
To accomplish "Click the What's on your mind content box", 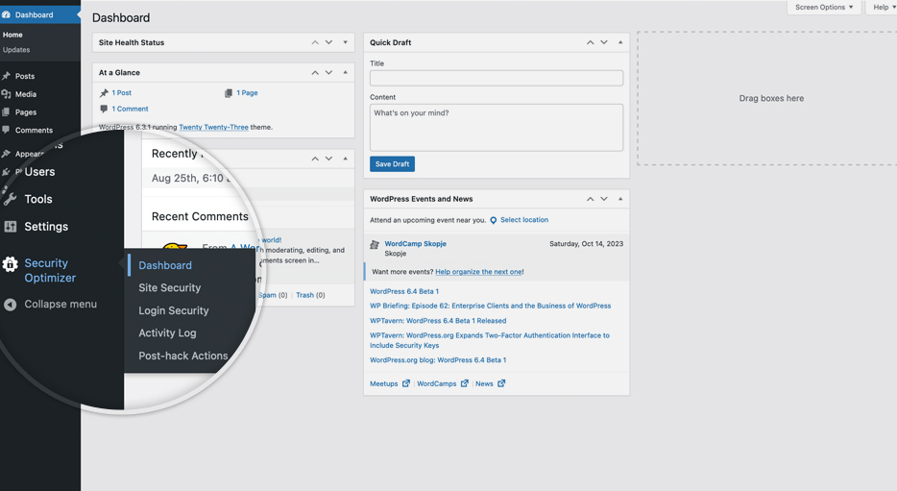I will pos(497,128).
